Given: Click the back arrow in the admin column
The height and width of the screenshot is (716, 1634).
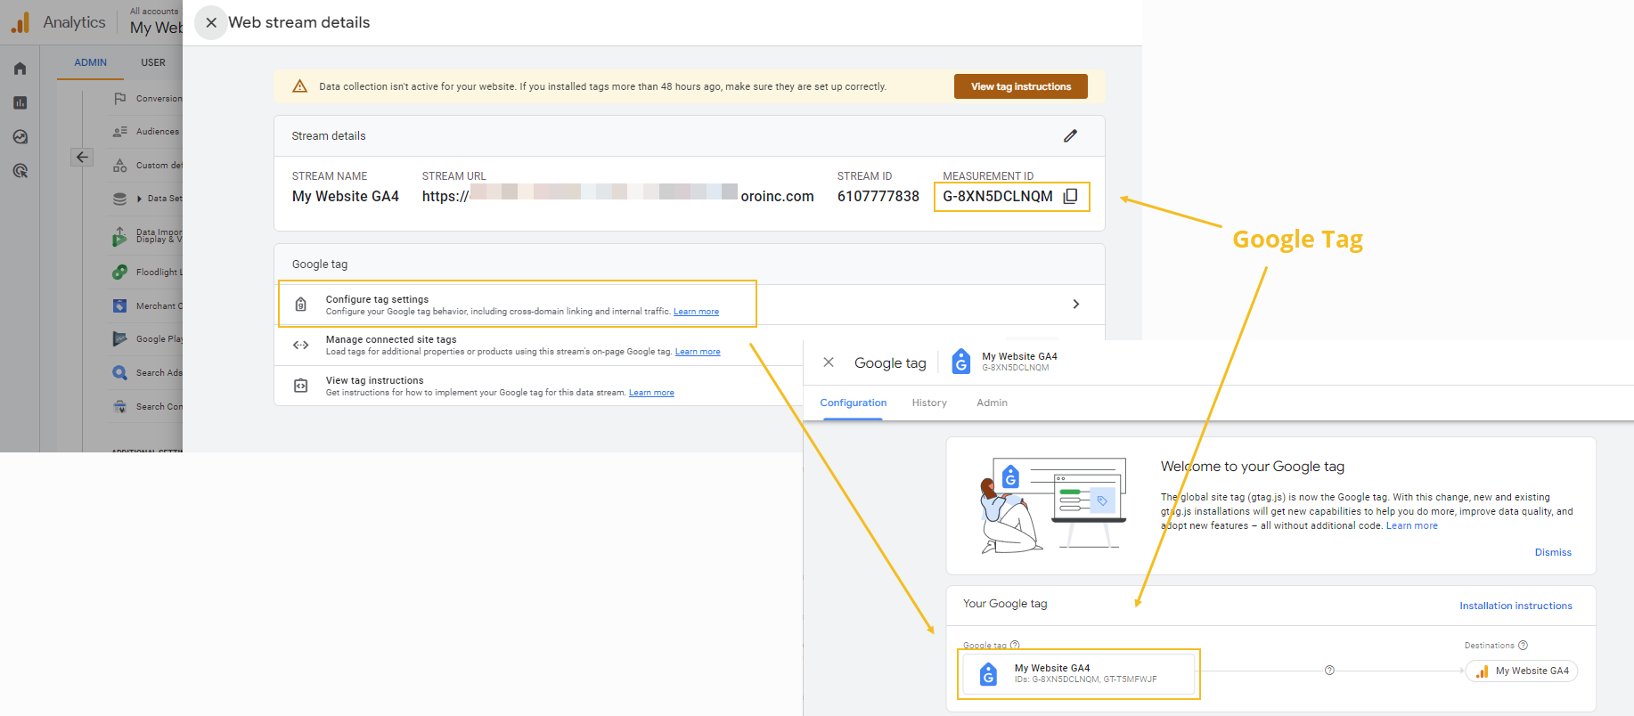Looking at the screenshot, I should click(x=82, y=157).
